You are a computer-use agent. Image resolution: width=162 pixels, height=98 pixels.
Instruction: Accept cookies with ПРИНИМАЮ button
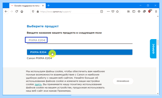click(x=123, y=81)
